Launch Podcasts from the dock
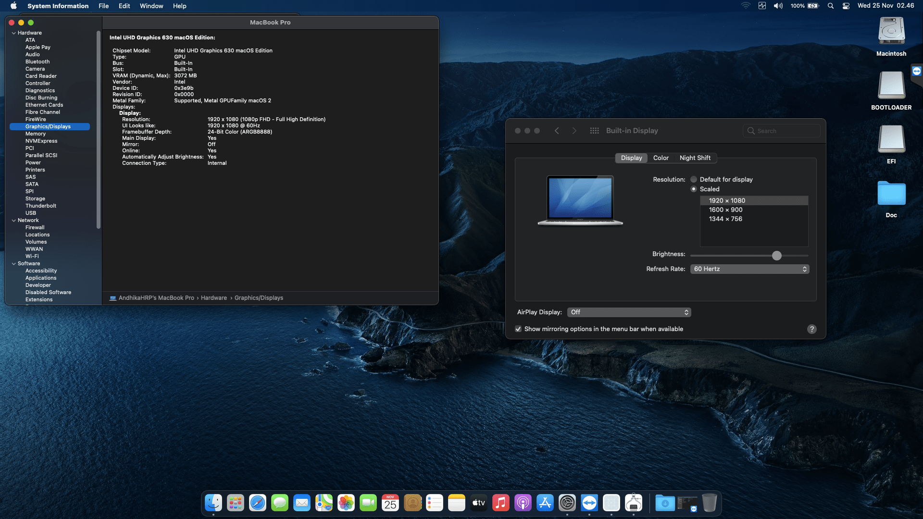Image resolution: width=923 pixels, height=519 pixels. pos(523,503)
